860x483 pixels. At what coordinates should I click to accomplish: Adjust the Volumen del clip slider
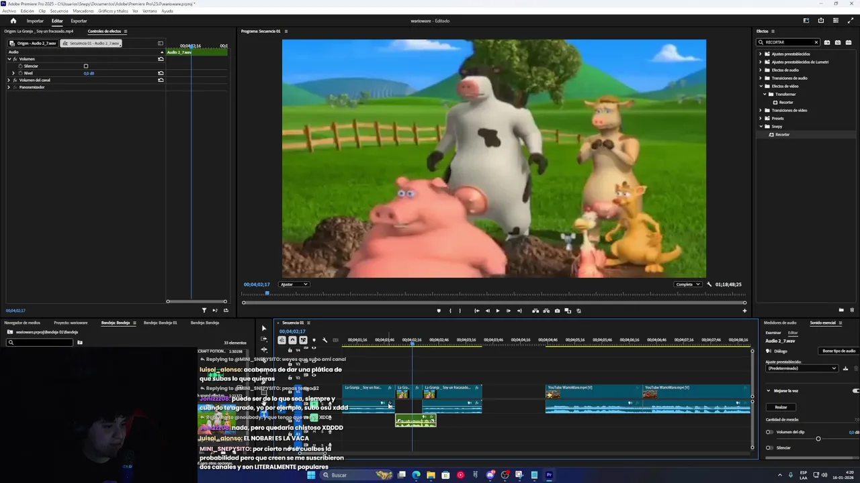(x=818, y=439)
